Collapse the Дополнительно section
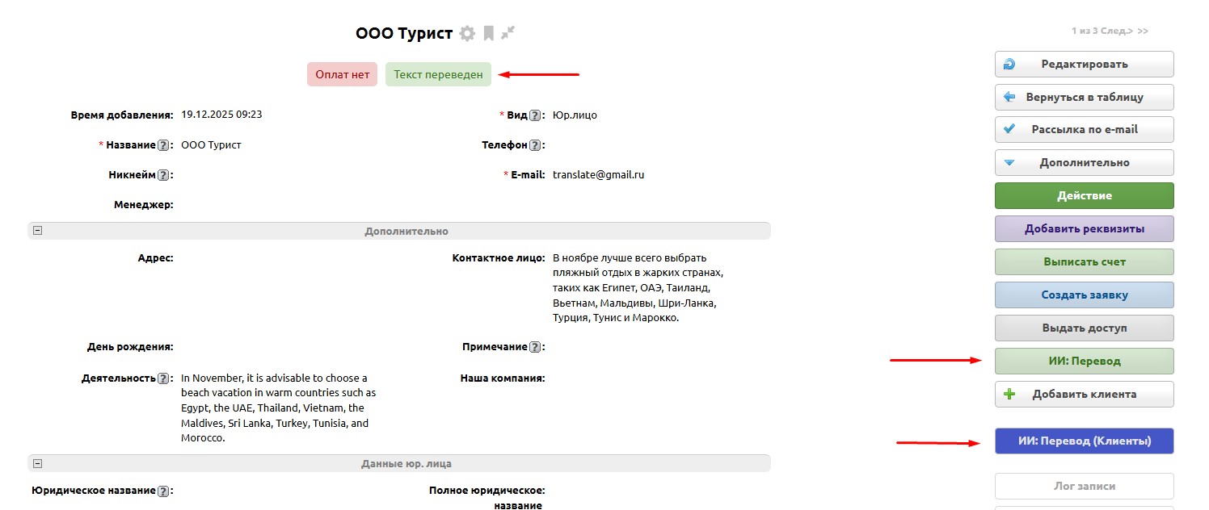The image size is (1209, 510). pos(37,231)
